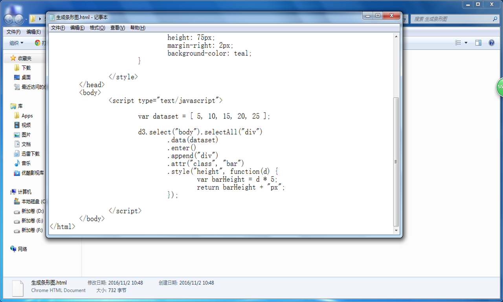
Task: Open the 迅雷下载 library
Action: pos(30,154)
